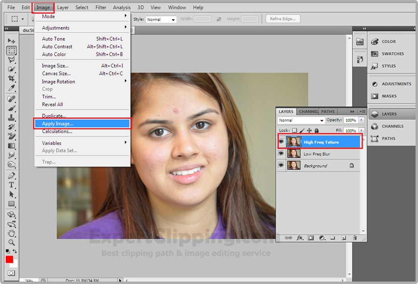Open the Swatches panel icon
This screenshot has height=284, width=418.
[374, 54]
